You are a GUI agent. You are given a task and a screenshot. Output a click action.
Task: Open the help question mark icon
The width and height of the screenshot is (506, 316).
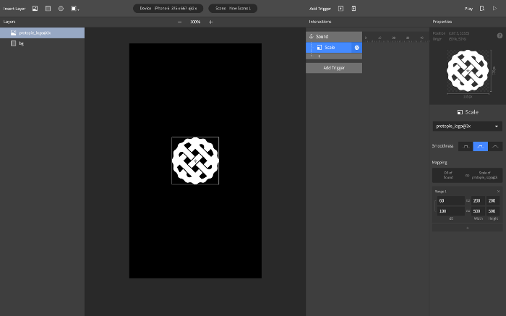tap(499, 36)
